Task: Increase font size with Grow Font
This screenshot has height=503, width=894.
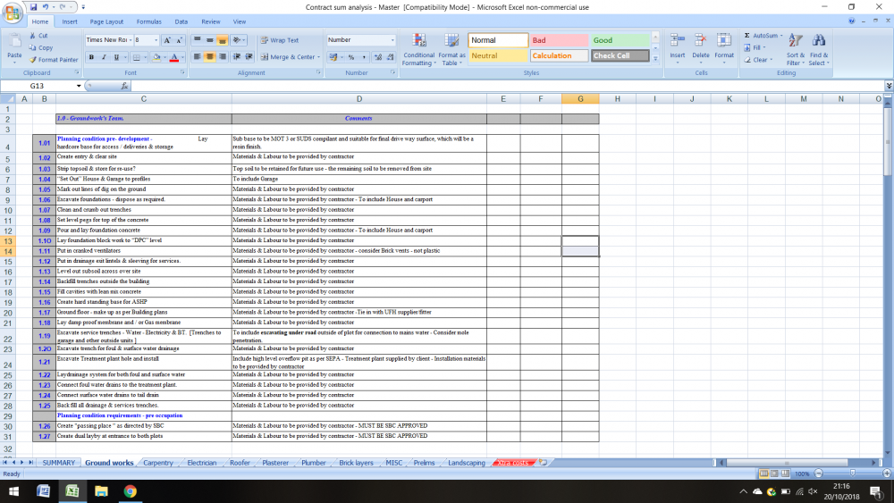Action: [x=167, y=40]
